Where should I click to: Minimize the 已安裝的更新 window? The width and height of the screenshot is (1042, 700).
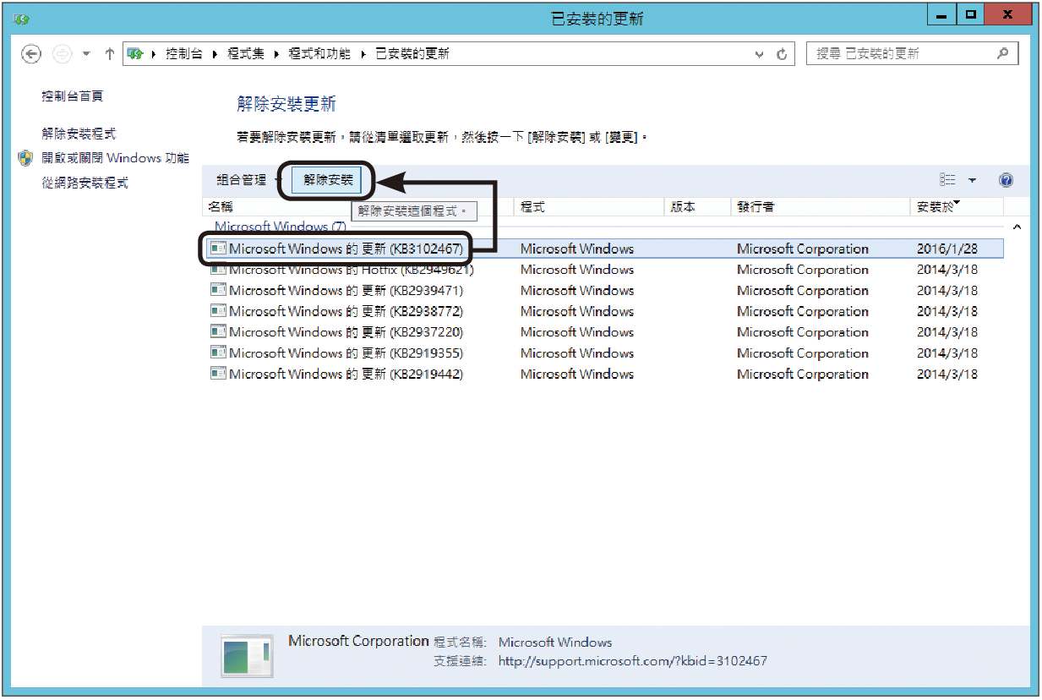pyautogui.click(x=942, y=16)
